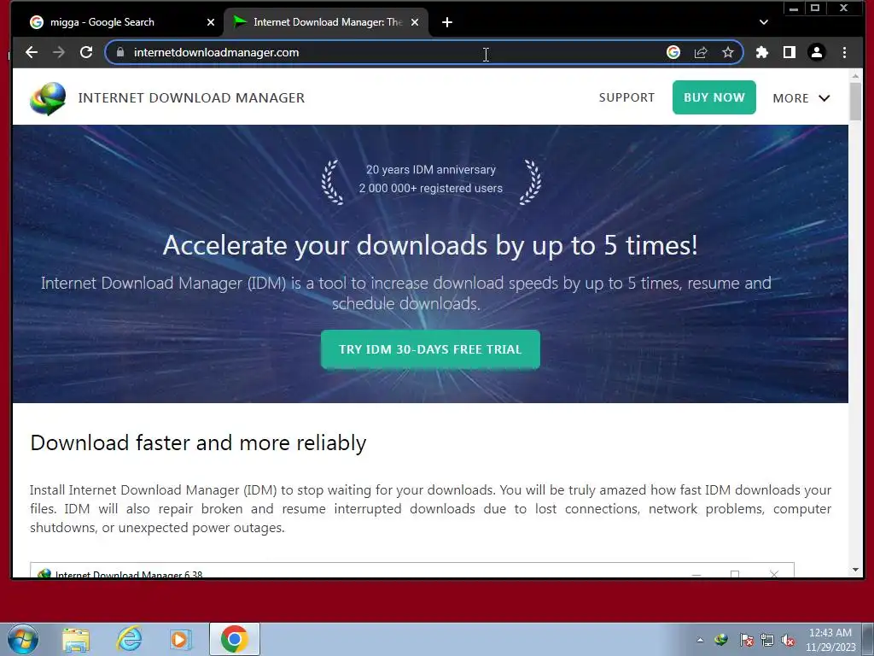Select the Internet Download Manager tab

coord(326,22)
